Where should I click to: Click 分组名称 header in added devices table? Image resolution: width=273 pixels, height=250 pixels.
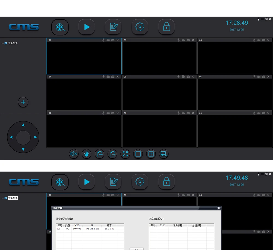point(197,225)
